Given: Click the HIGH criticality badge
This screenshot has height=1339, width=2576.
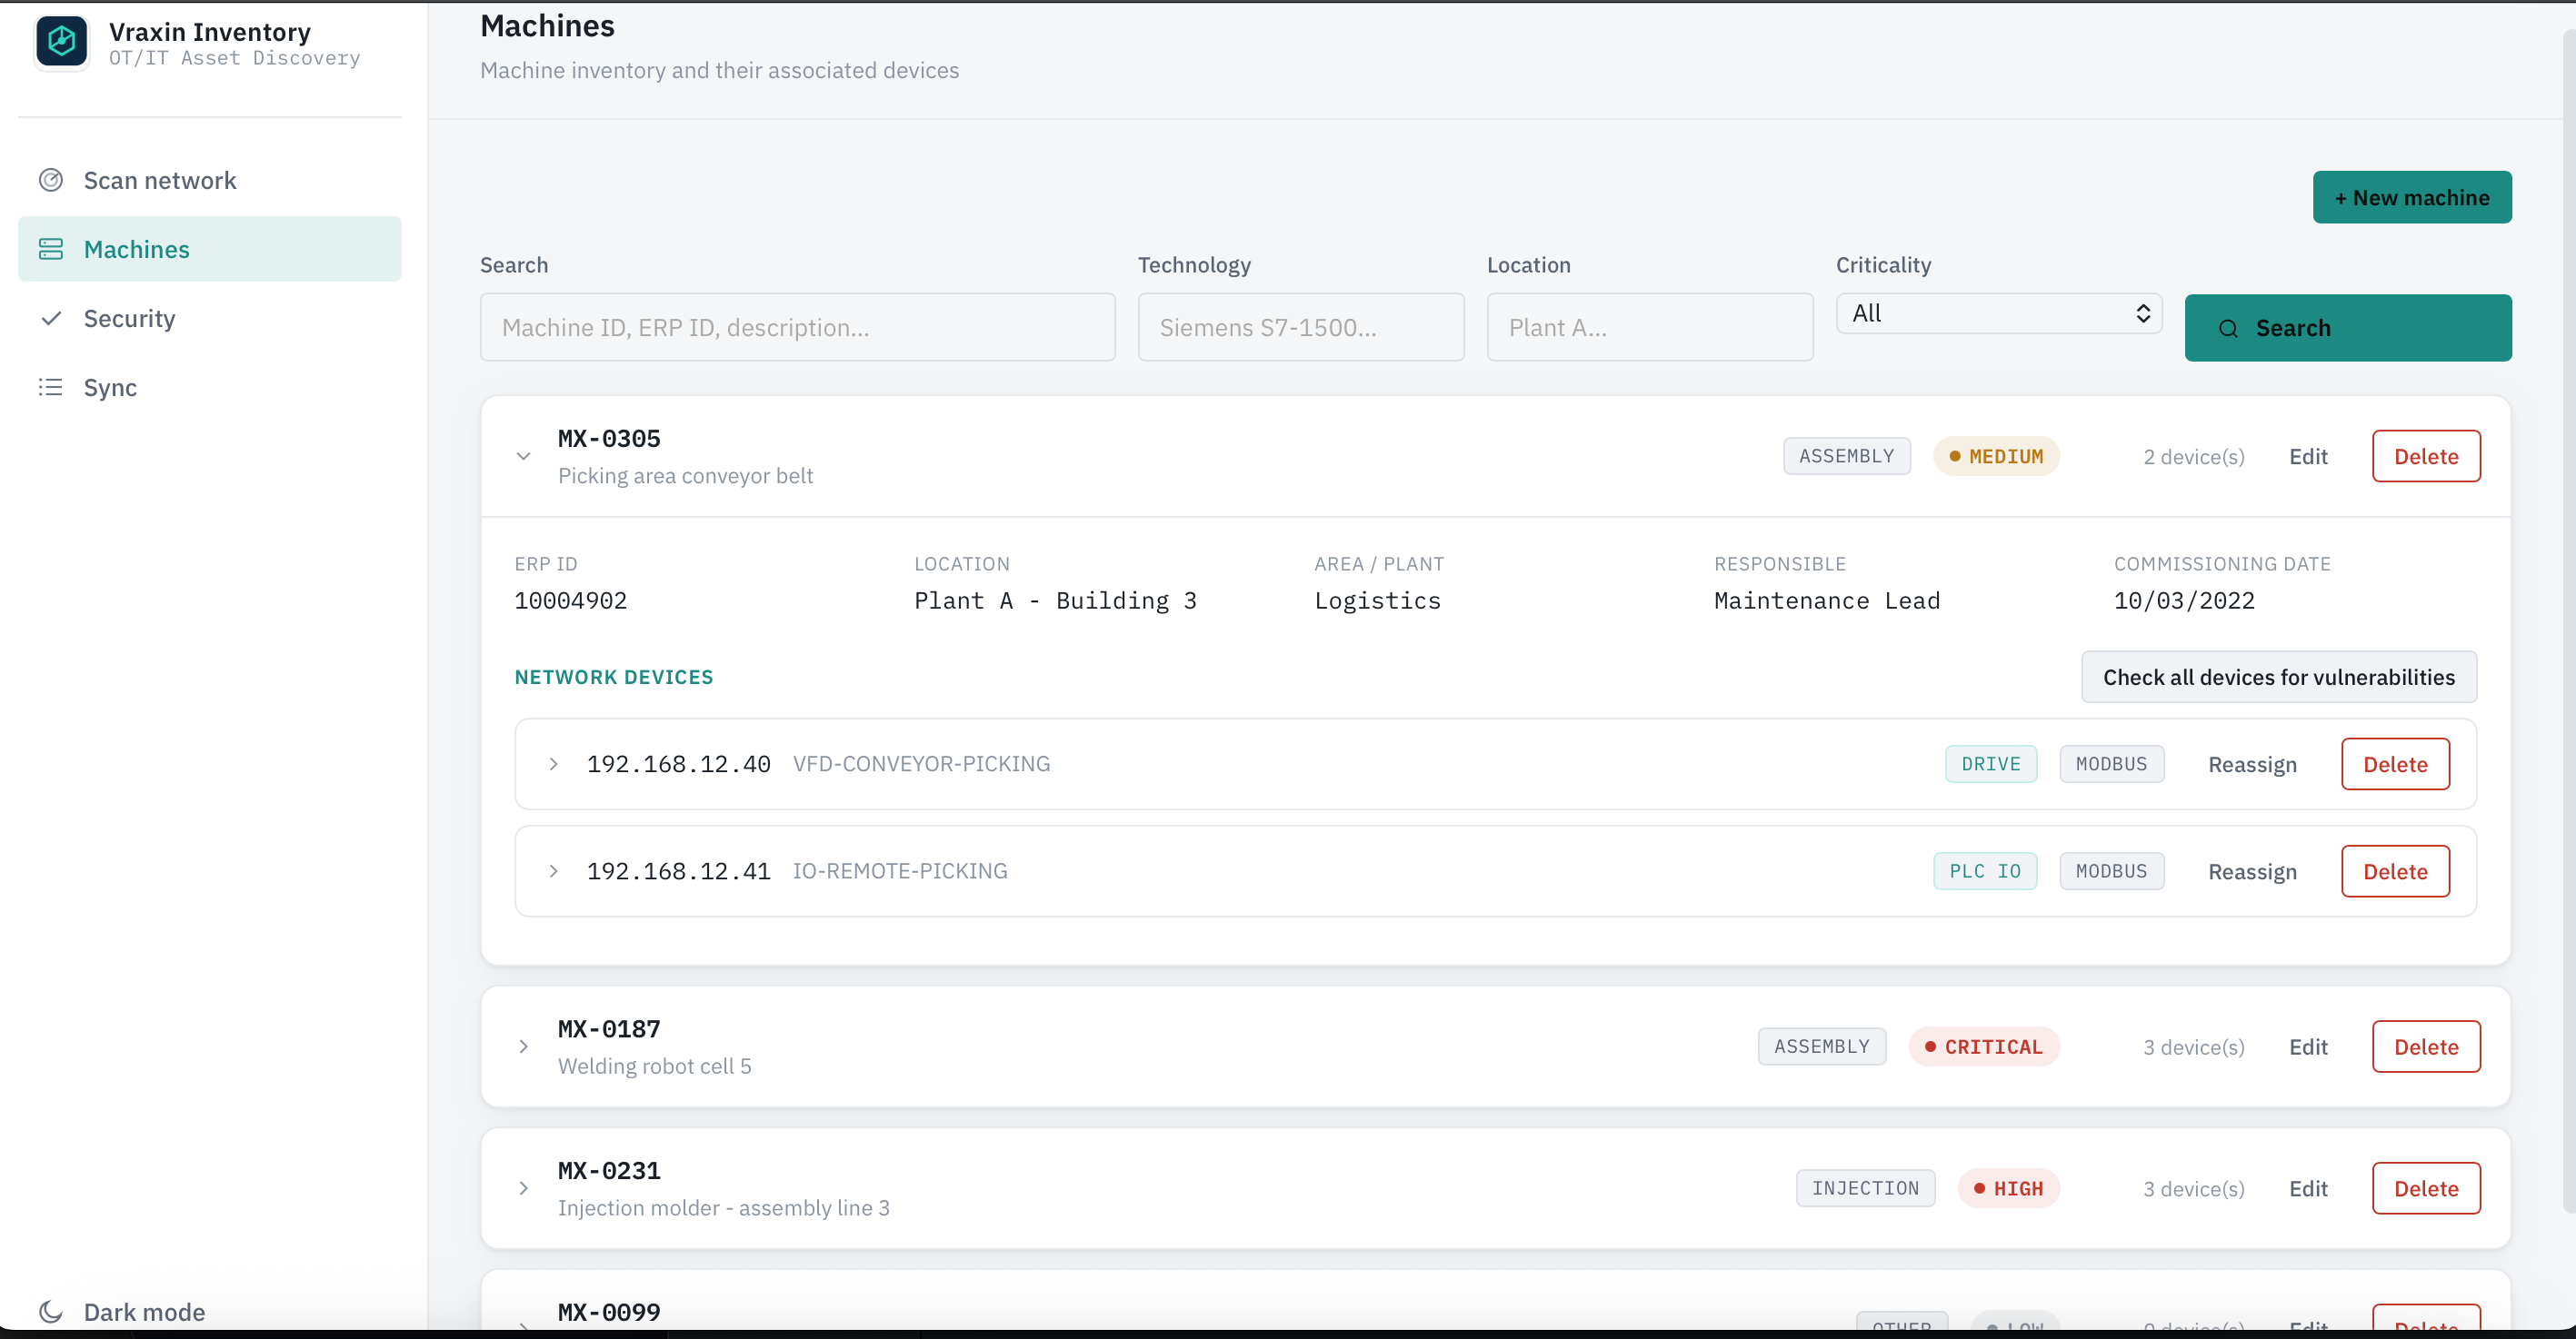Looking at the screenshot, I should coord(2007,1188).
